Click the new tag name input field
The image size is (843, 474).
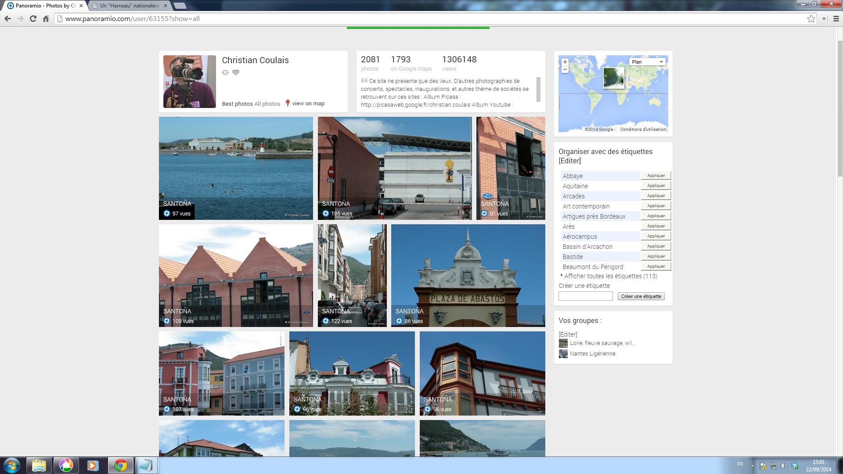tap(586, 296)
